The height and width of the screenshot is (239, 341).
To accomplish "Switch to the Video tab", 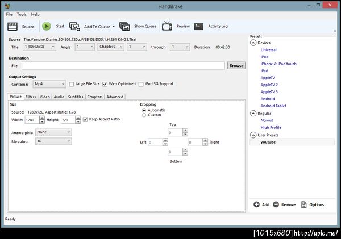I will pyautogui.click(x=44, y=97).
